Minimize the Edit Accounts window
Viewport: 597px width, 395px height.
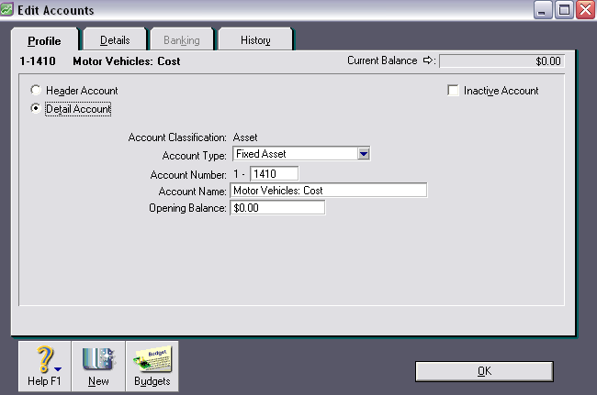[542, 10]
